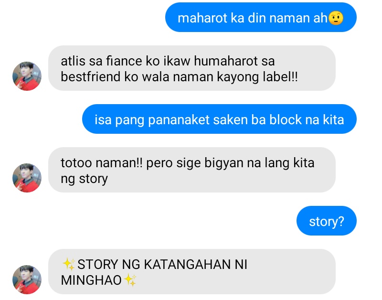Tap the blue 'story?' bubble

(327, 221)
